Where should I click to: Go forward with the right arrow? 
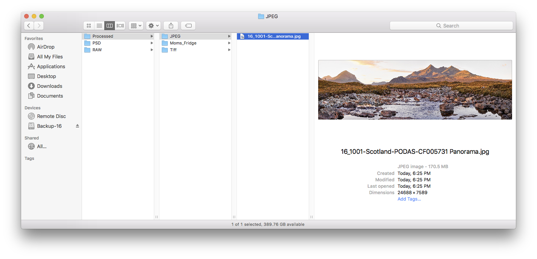click(x=39, y=26)
